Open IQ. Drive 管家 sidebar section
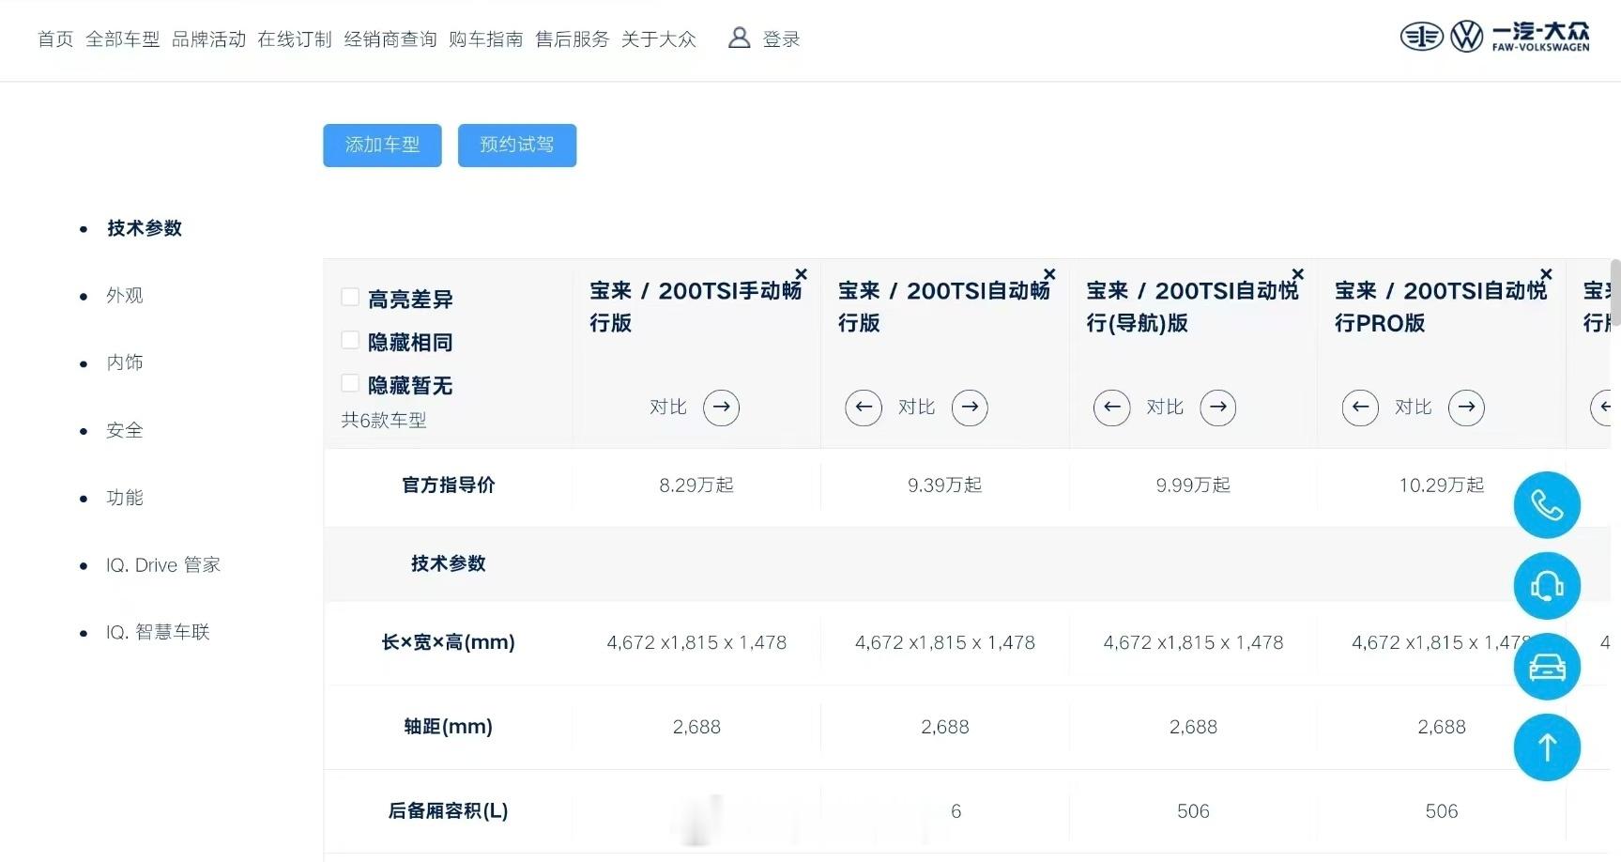 (163, 565)
